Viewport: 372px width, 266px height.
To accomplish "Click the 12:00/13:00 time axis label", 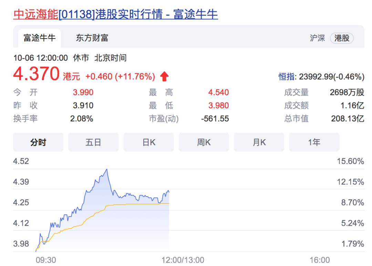I will point(183,260).
